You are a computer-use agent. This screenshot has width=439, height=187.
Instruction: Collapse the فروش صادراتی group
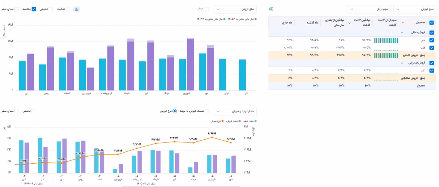pyautogui.click(x=401, y=63)
